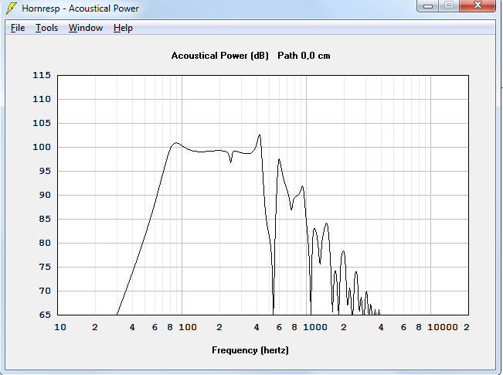Click the 105 dB axis value
Image resolution: width=503 pixels, height=375 pixels.
pyautogui.click(x=42, y=123)
